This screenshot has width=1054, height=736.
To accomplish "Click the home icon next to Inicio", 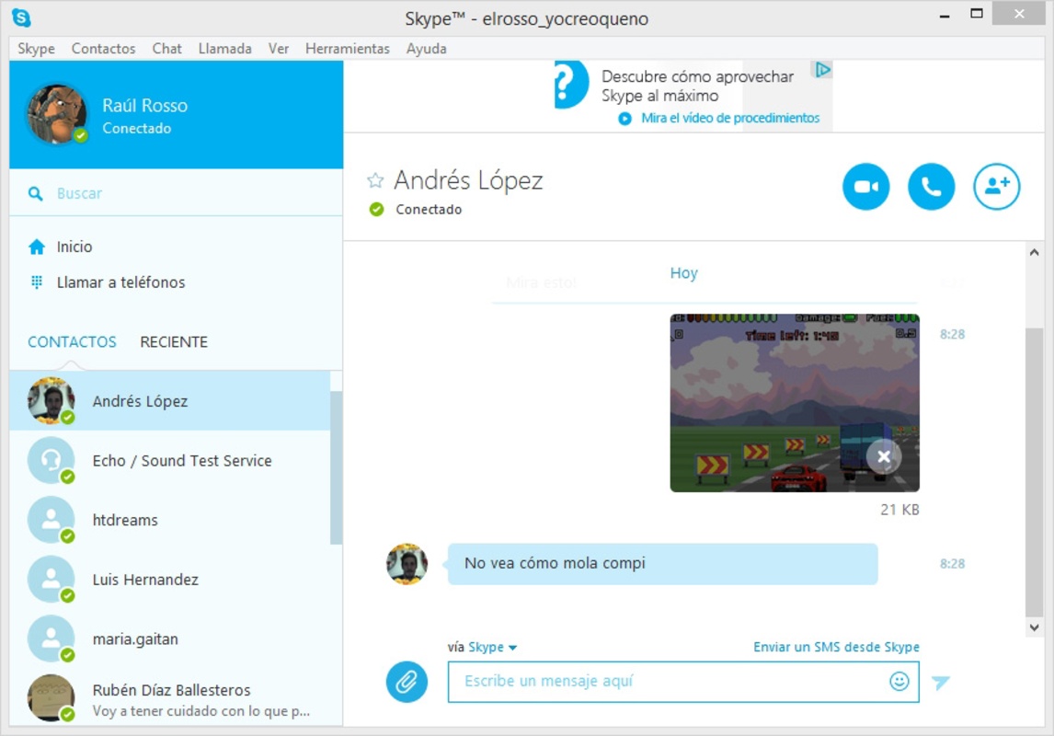I will (x=36, y=247).
